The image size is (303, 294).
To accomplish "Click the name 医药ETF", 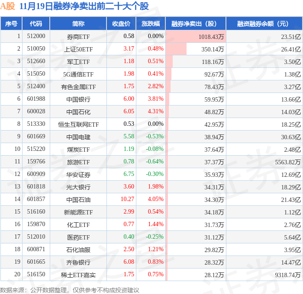I will 78,237.
